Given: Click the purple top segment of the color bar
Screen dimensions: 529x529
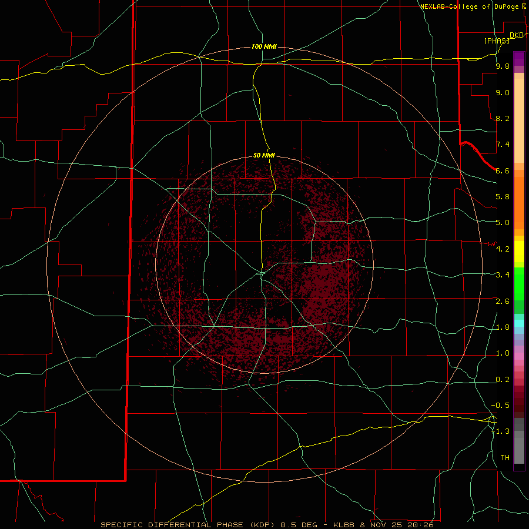Looking at the screenshot, I should [x=519, y=59].
